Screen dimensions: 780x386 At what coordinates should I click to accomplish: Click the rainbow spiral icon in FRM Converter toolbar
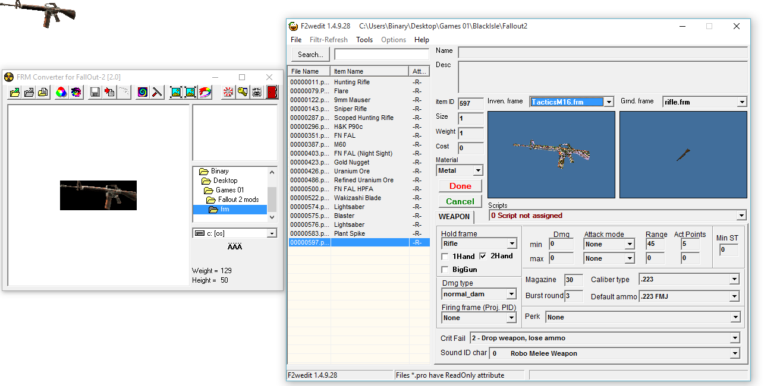coord(143,92)
